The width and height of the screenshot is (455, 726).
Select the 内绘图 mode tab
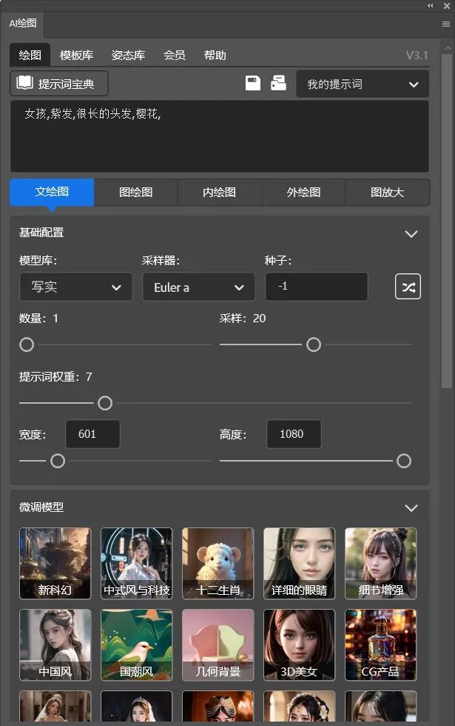click(x=220, y=192)
